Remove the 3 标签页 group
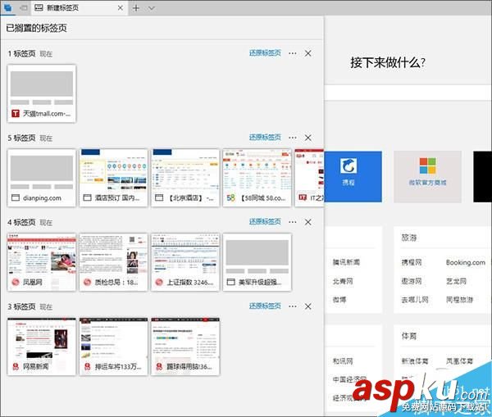The image size is (492, 417). tap(308, 306)
